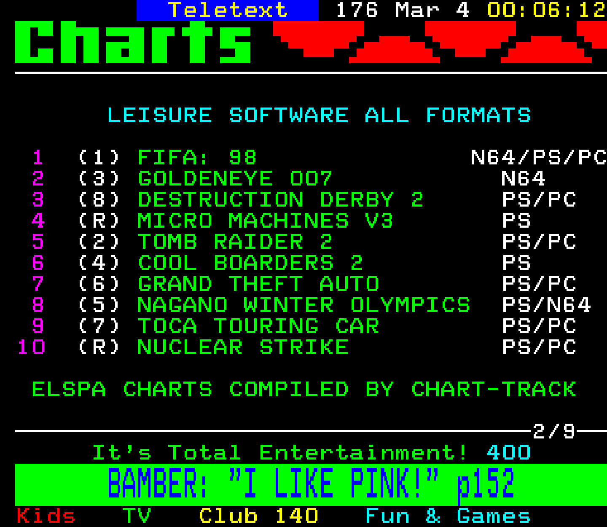Screen dimensions: 607x527
Task: Select chart entry FIFA: 98
Action: [197, 158]
